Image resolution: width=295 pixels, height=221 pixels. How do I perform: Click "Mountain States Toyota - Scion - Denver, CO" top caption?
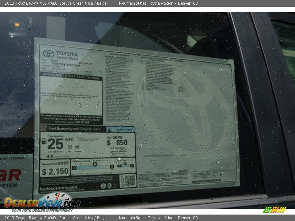pyautogui.click(x=159, y=3)
